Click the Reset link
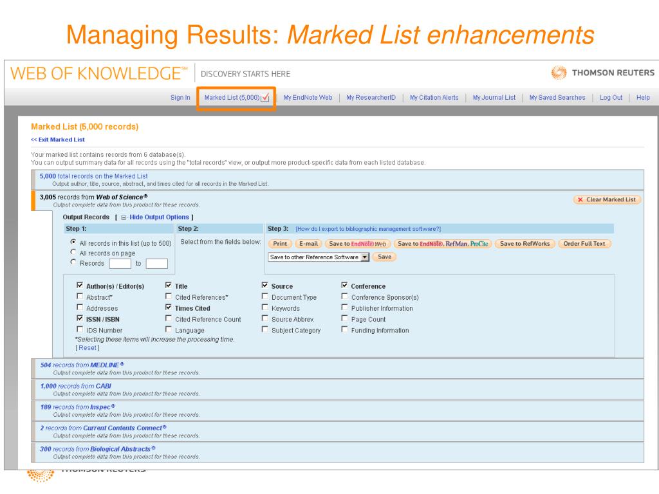The height and width of the screenshot is (494, 659). pos(88,348)
